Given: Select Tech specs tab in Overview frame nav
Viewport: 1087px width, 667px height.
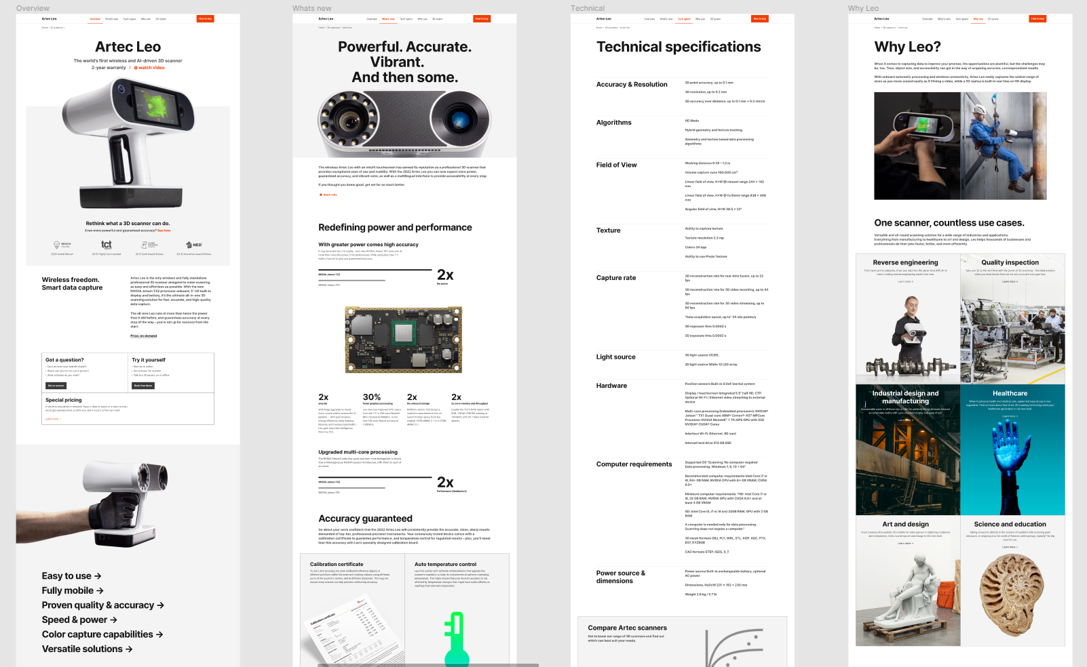Looking at the screenshot, I should (130, 19).
